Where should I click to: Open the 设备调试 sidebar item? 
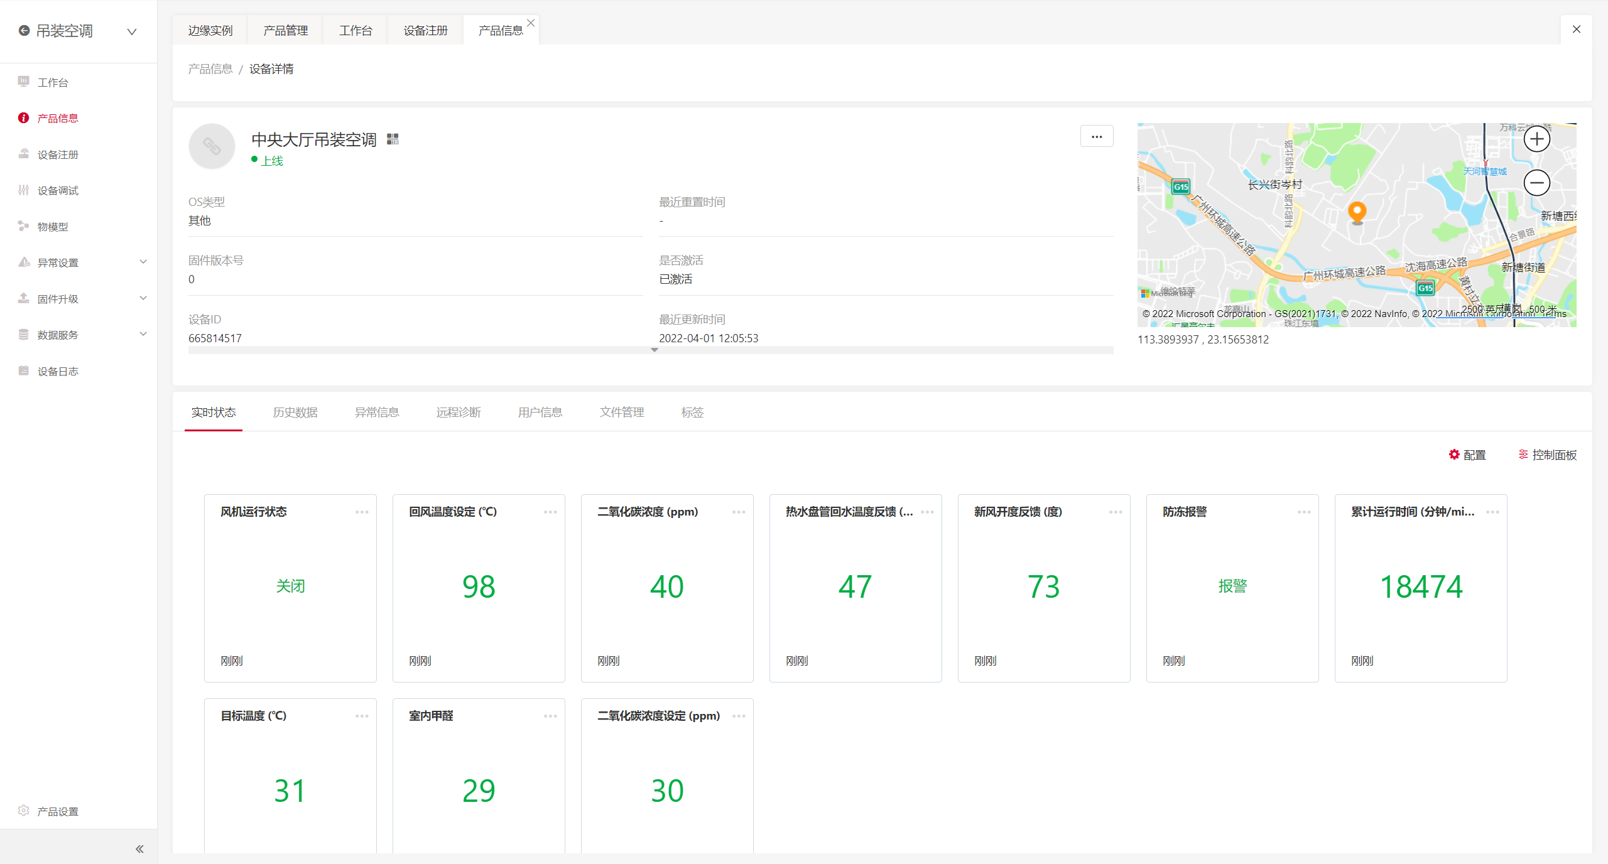tap(58, 190)
